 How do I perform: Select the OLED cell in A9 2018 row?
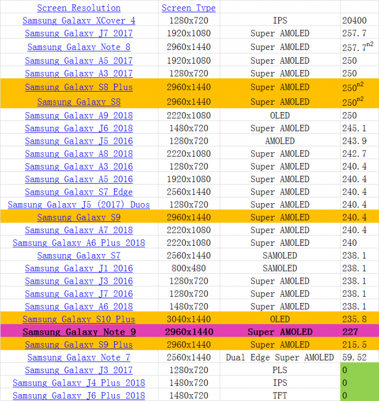click(280, 116)
